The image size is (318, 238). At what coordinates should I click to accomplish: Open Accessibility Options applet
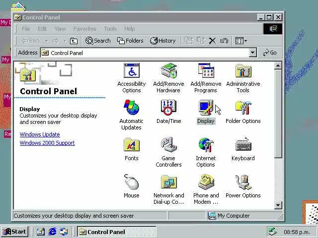click(131, 78)
